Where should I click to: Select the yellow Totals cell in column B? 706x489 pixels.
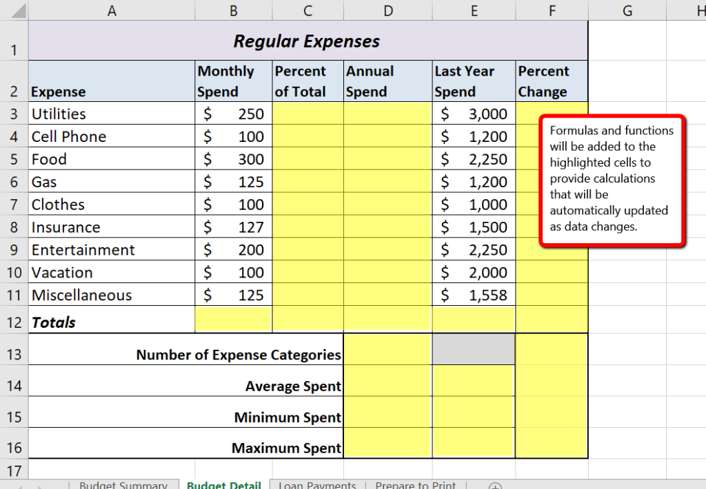tap(234, 320)
